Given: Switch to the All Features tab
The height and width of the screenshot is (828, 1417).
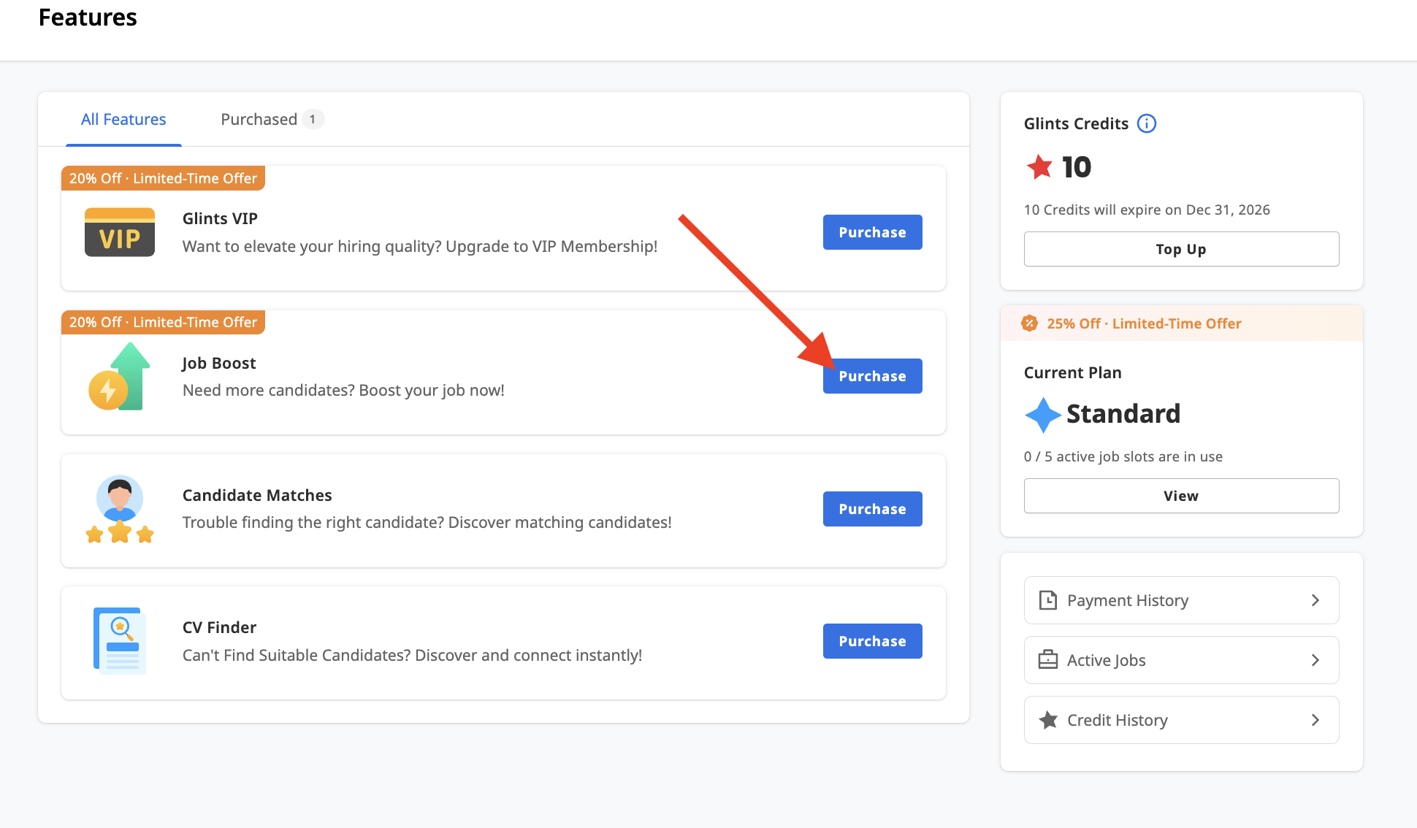Looking at the screenshot, I should click(123, 119).
